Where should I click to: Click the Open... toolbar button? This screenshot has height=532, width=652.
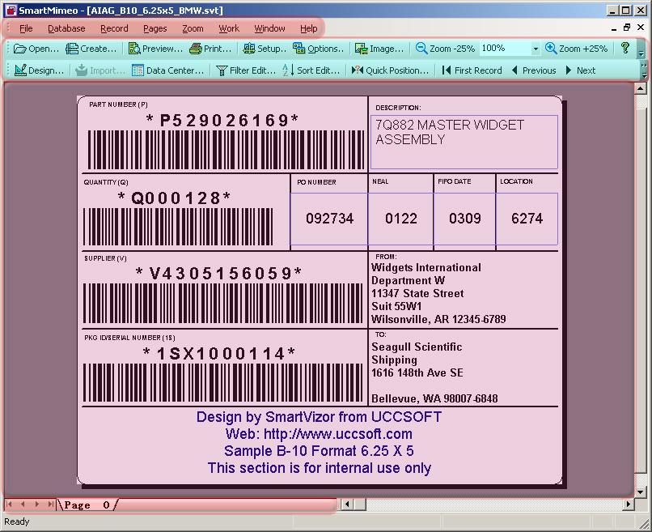coord(36,49)
